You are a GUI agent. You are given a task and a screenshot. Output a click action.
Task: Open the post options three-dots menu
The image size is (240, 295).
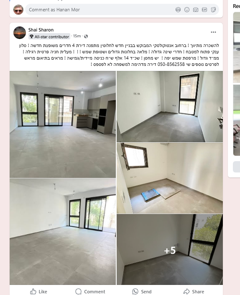pos(213,32)
